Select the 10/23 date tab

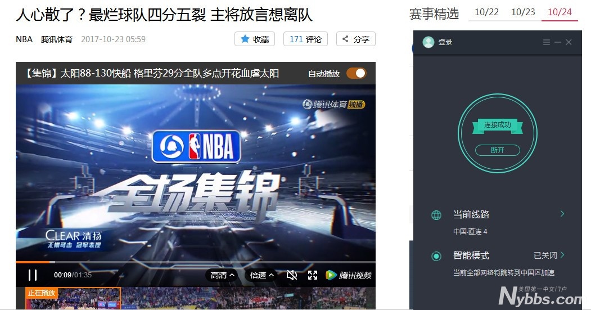[x=523, y=12]
